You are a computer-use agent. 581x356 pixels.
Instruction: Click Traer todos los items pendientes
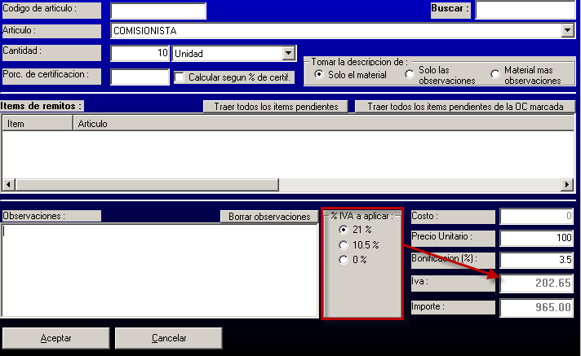[x=276, y=107]
